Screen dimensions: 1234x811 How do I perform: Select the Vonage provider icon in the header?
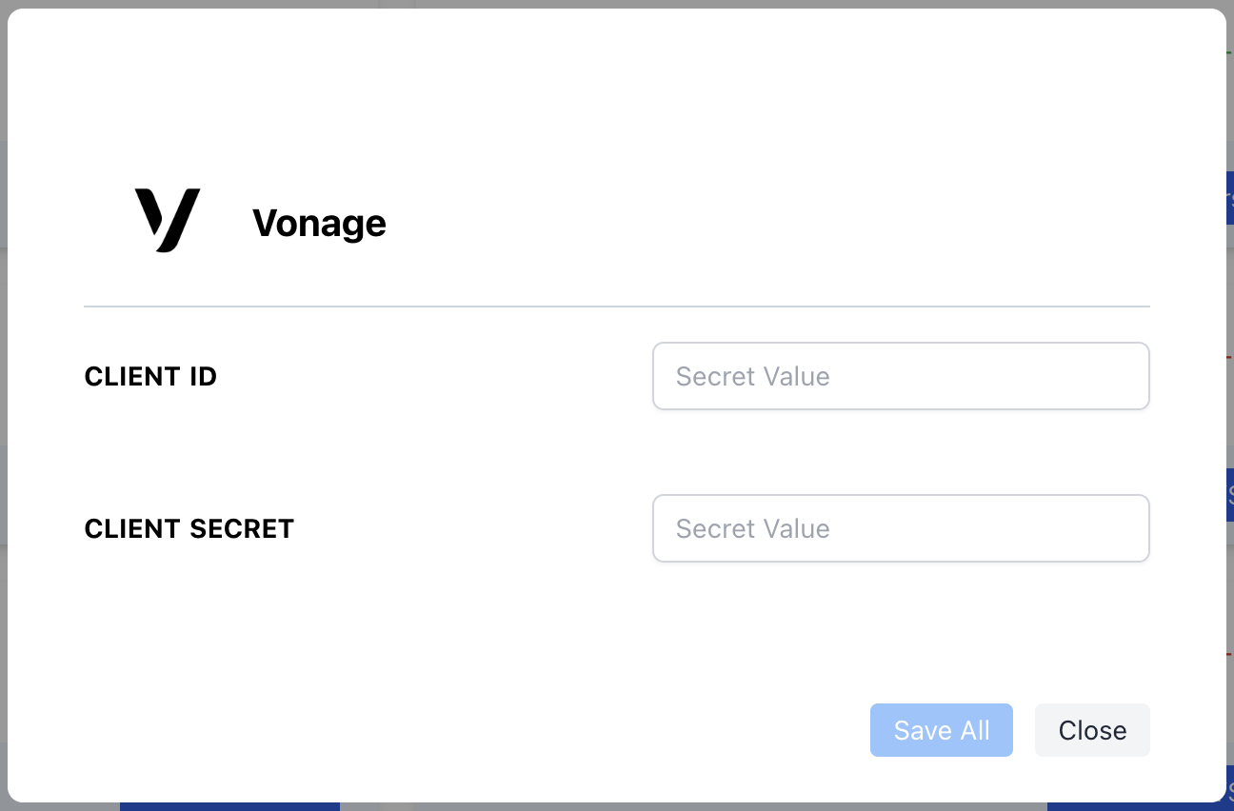[169, 220]
